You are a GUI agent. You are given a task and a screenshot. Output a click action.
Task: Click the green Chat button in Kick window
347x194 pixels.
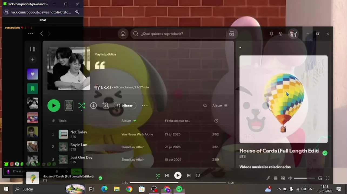[x=76, y=171]
